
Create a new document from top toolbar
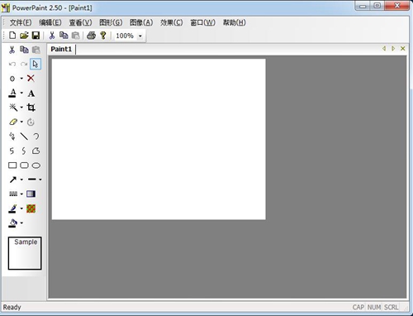click(x=12, y=36)
